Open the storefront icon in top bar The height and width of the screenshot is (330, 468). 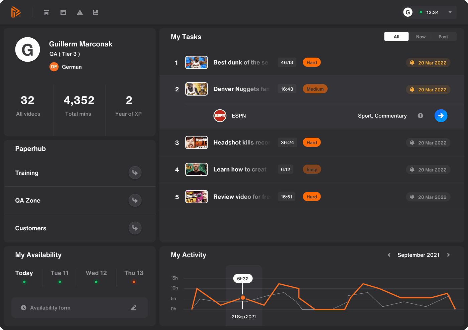(x=46, y=12)
